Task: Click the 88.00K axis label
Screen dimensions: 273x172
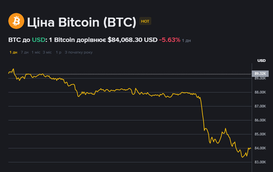Action: coord(260,92)
